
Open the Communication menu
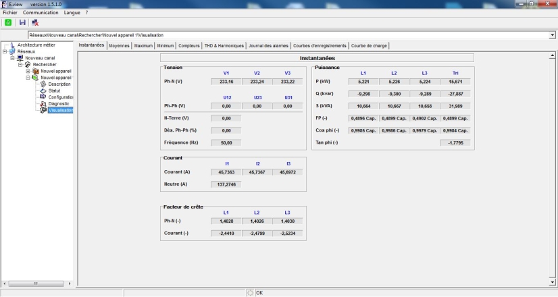pos(41,12)
